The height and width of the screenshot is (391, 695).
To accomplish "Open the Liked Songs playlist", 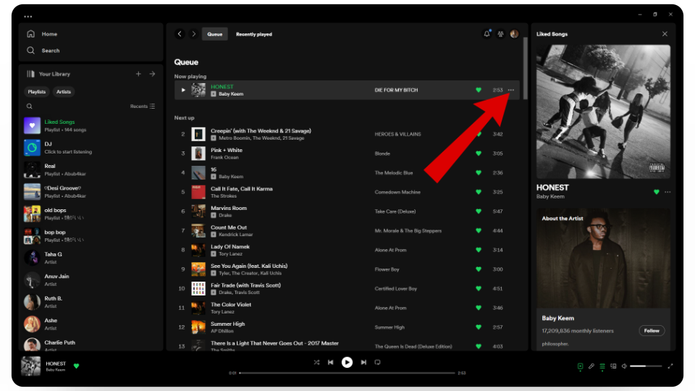I will (90, 125).
